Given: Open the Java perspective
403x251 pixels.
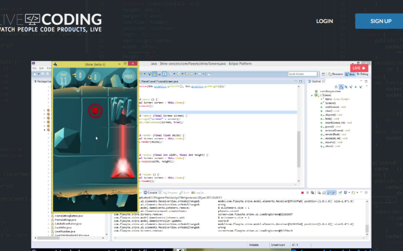Looking at the screenshot, I should coord(350,74).
